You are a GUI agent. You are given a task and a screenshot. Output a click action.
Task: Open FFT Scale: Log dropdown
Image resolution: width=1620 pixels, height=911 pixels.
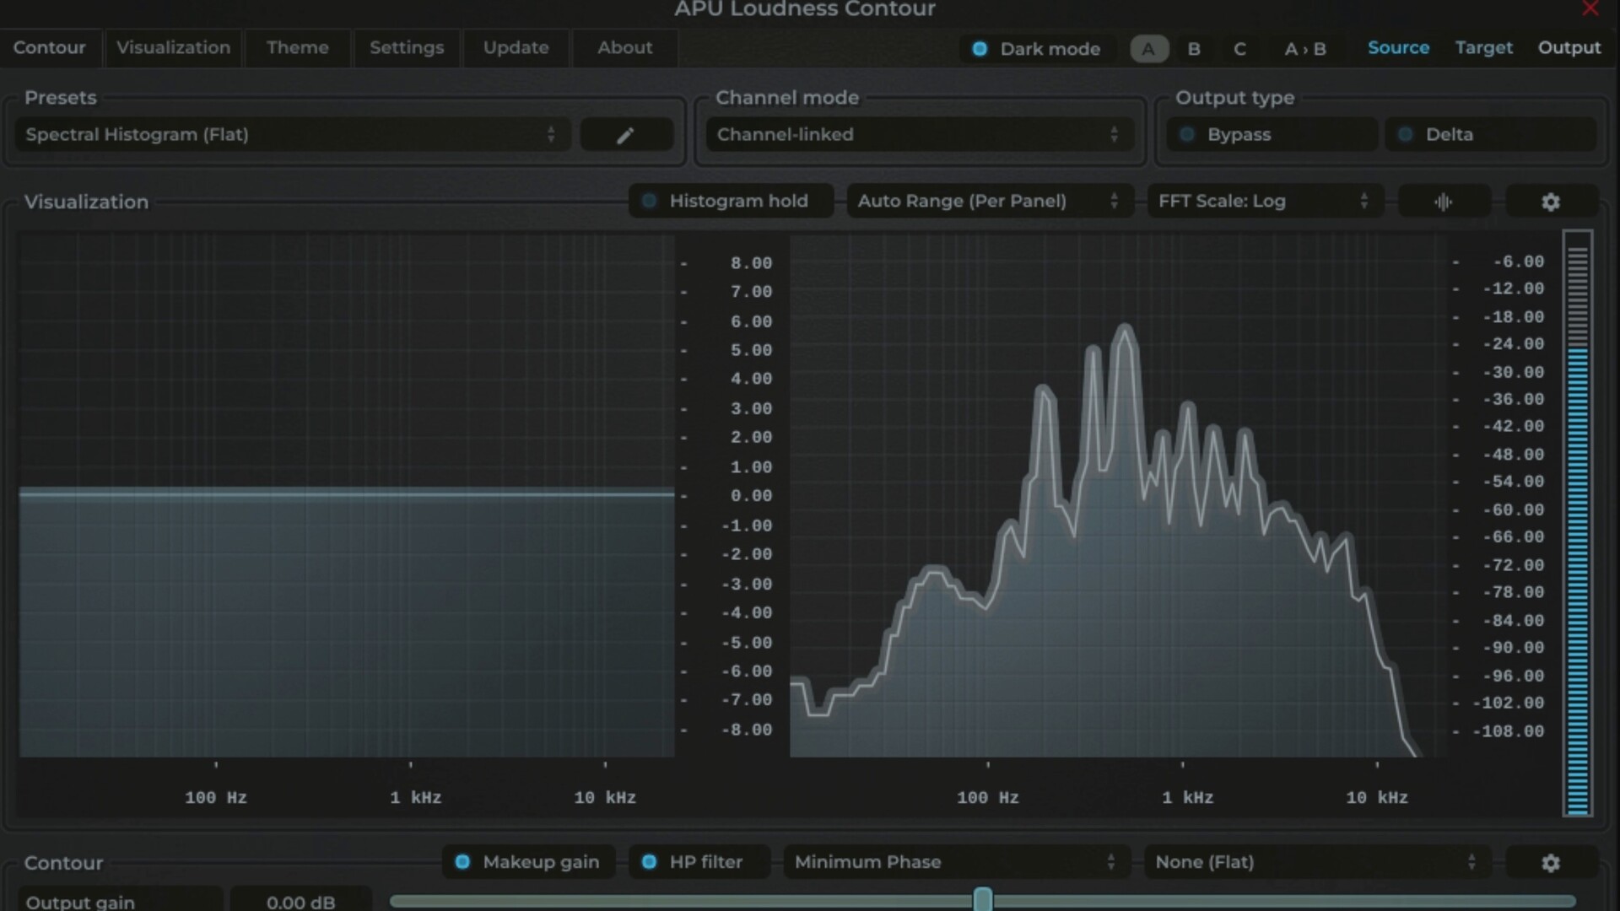click(x=1264, y=202)
